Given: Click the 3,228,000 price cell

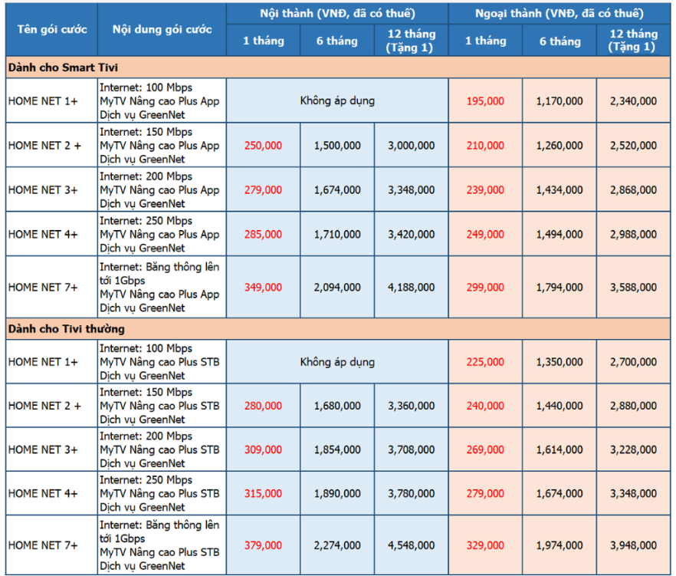Looking at the screenshot, I should 633,449.
